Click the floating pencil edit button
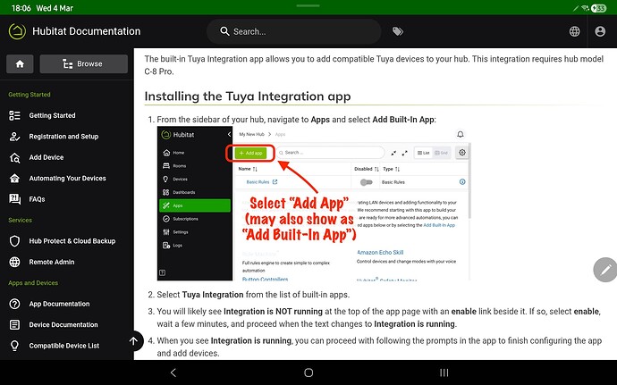 point(605,270)
